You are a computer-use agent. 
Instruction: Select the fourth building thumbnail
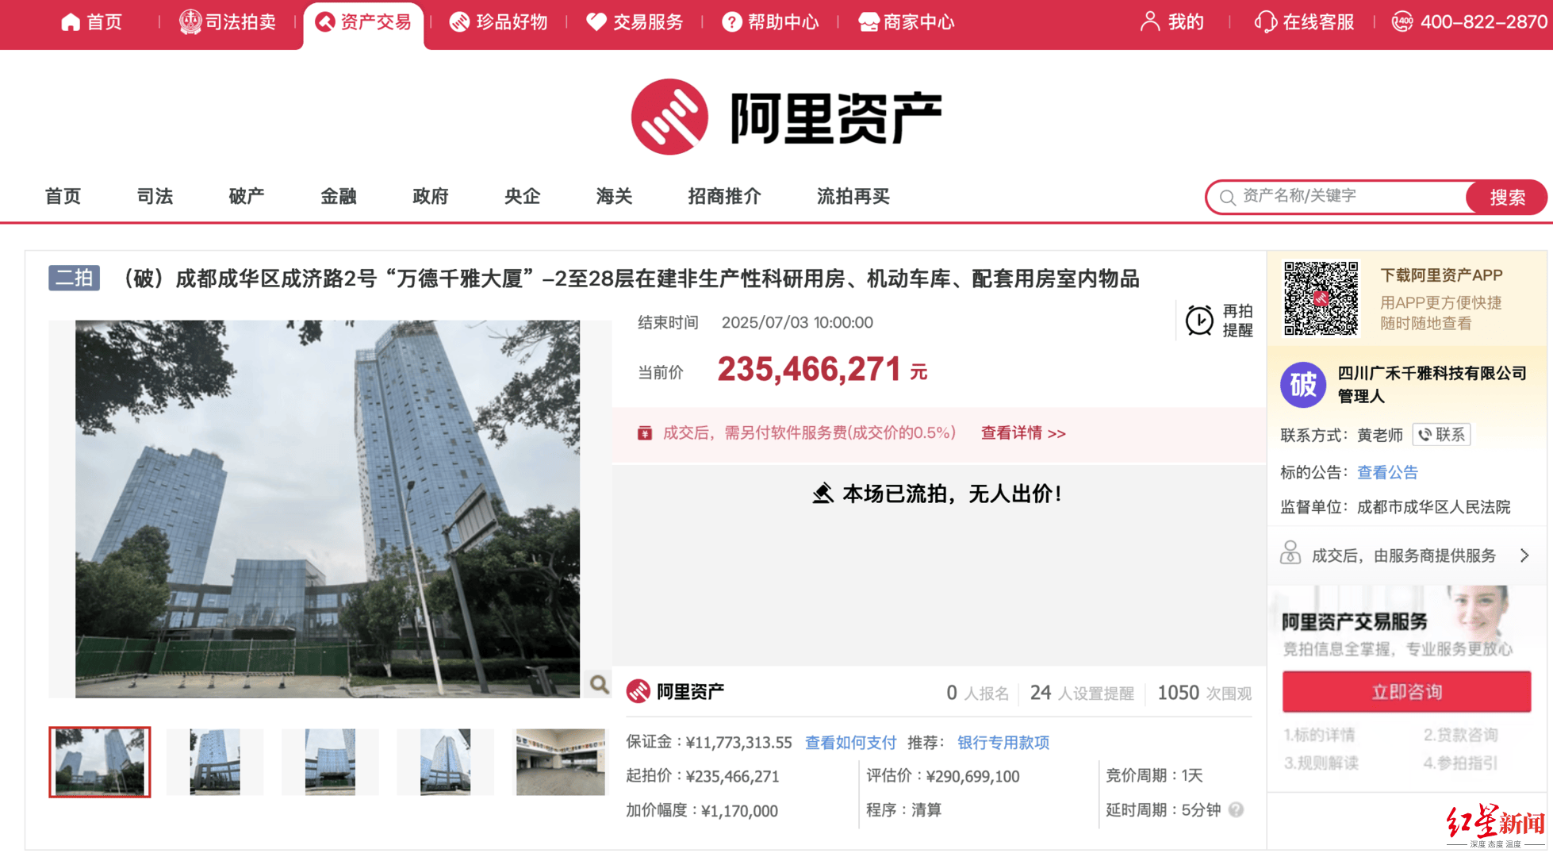pyautogui.click(x=445, y=762)
